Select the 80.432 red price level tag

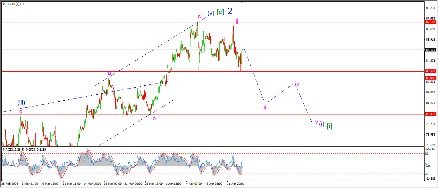tap(430, 114)
